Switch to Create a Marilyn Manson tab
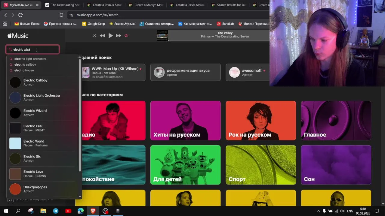 click(146, 5)
